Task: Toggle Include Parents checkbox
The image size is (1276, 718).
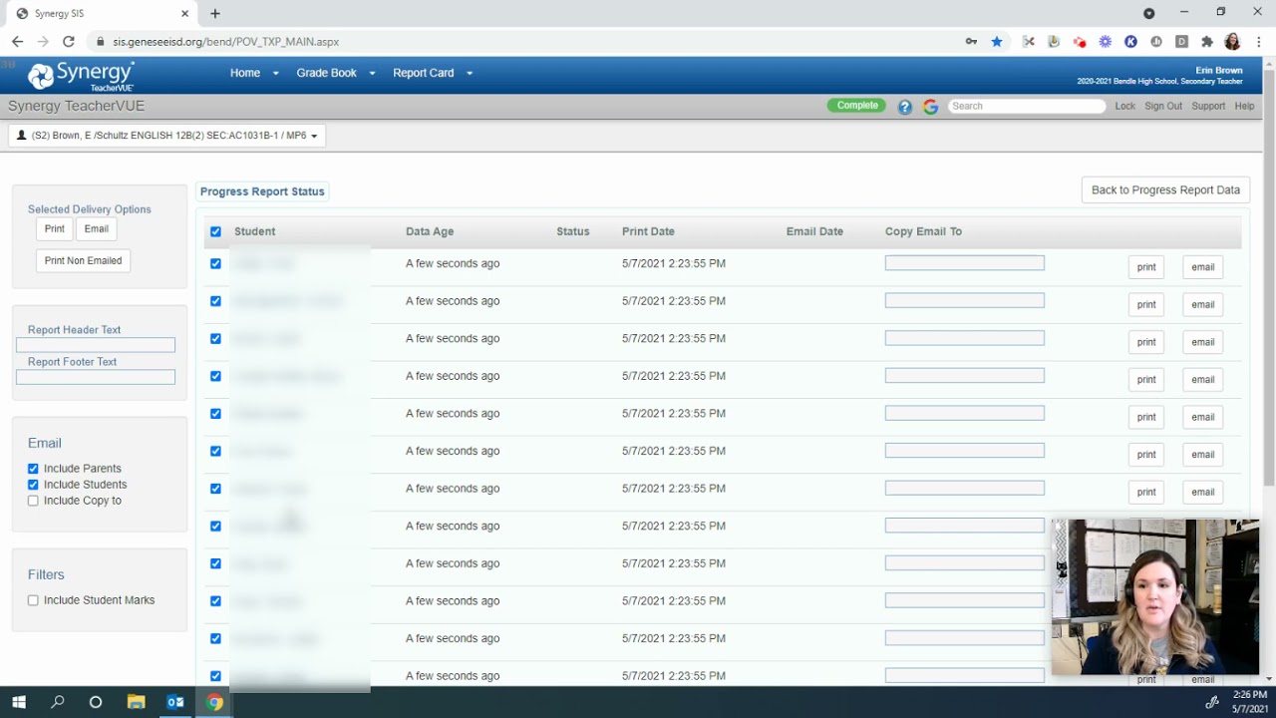Action: tap(33, 469)
